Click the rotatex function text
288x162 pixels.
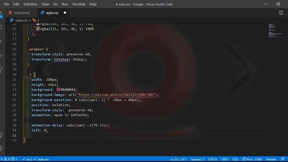click(61, 59)
